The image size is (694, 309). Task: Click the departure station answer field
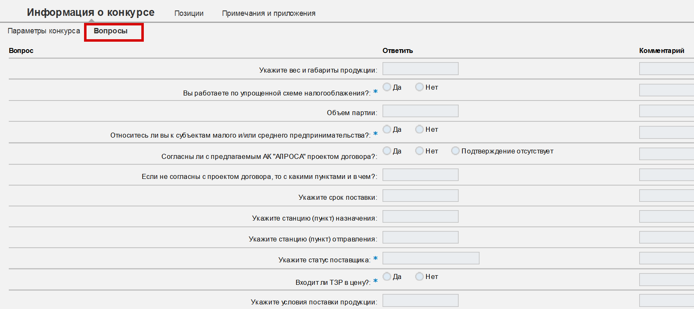(x=421, y=237)
